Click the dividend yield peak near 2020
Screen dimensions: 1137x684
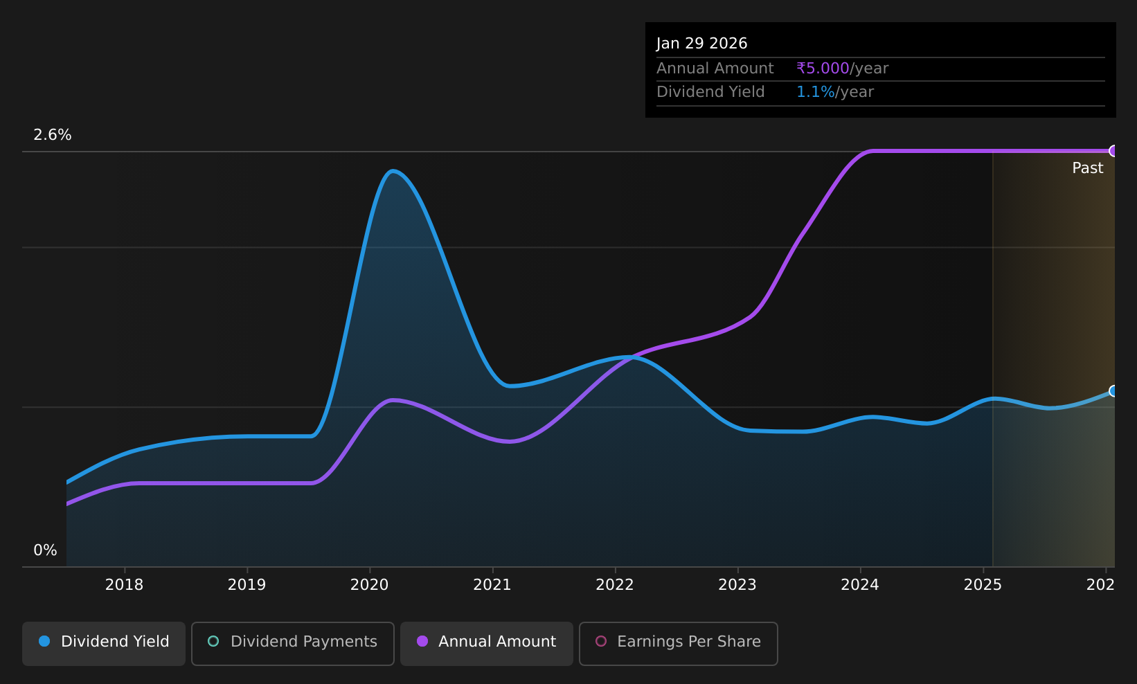click(393, 170)
